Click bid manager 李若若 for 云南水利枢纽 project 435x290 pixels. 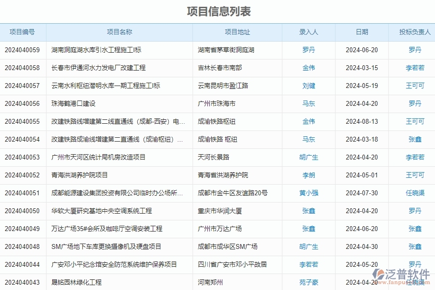tap(414, 86)
